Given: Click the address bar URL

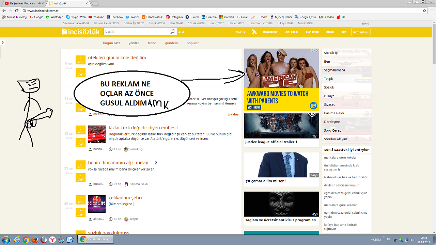Looking at the screenshot, I should click(43, 11).
